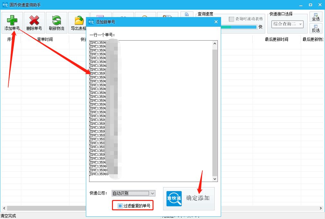Open the 导出表格 export folder icon
Screen dimensions: 325x219
pos(79,21)
